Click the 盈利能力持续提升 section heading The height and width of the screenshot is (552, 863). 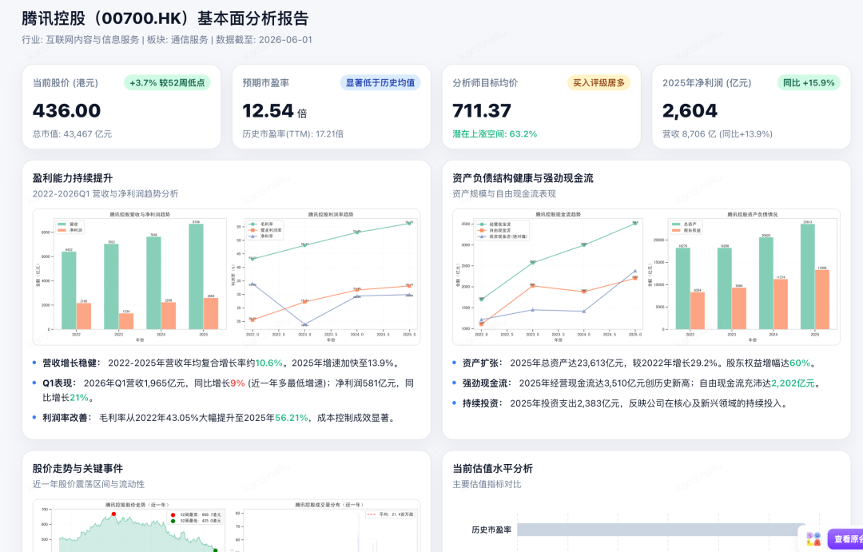(x=73, y=178)
